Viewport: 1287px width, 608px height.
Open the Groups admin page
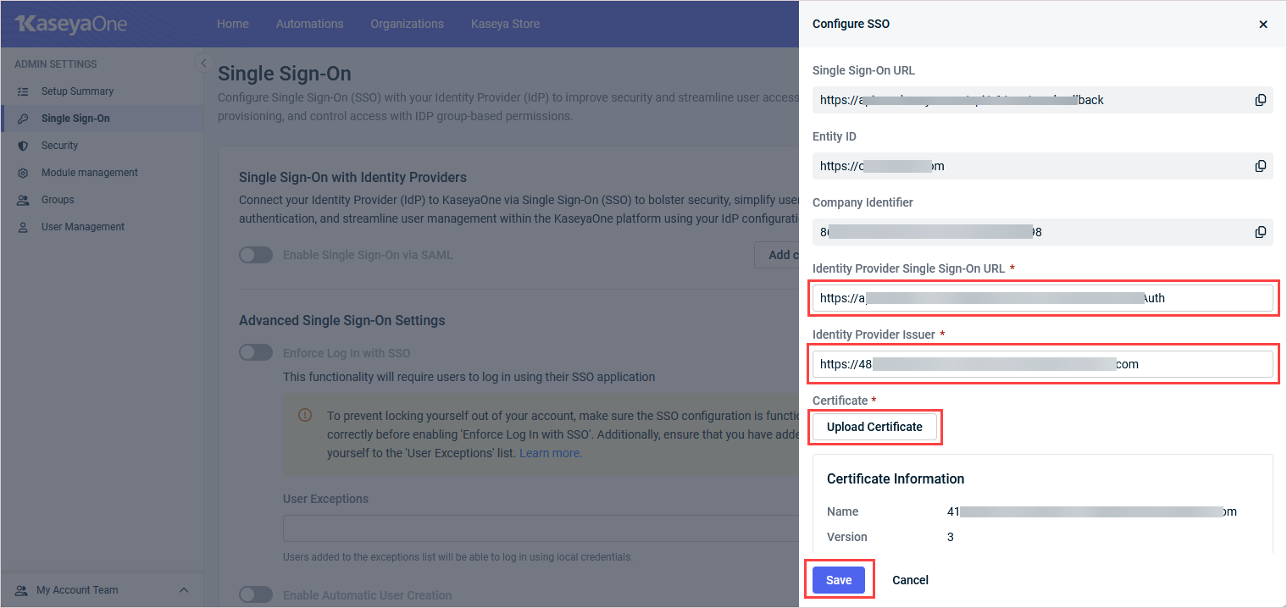tap(58, 200)
